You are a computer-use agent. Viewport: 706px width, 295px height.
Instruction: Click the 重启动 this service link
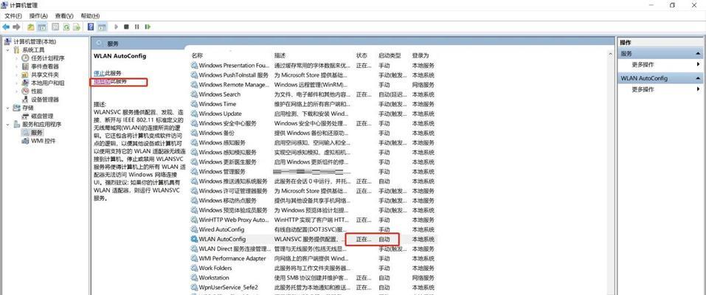click(102, 82)
